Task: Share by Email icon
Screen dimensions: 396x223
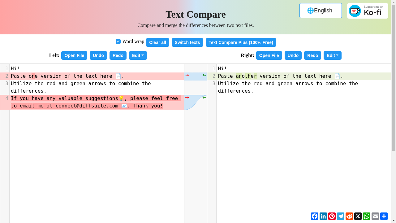Action: [x=375, y=216]
